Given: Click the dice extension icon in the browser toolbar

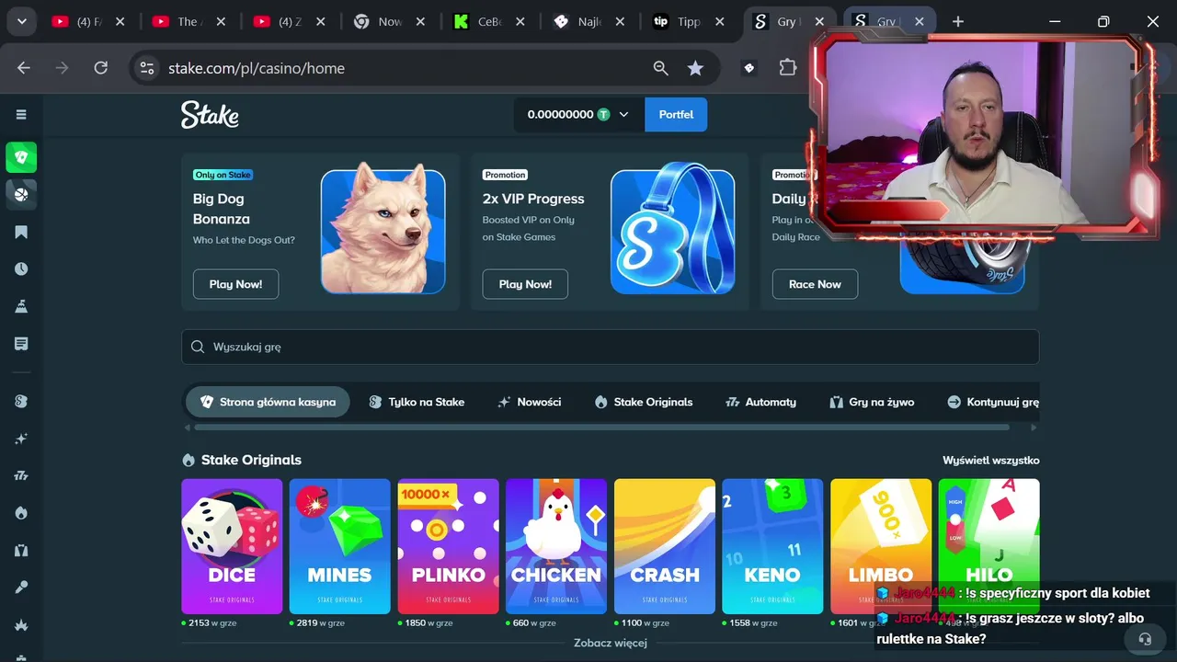Looking at the screenshot, I should click(x=748, y=68).
